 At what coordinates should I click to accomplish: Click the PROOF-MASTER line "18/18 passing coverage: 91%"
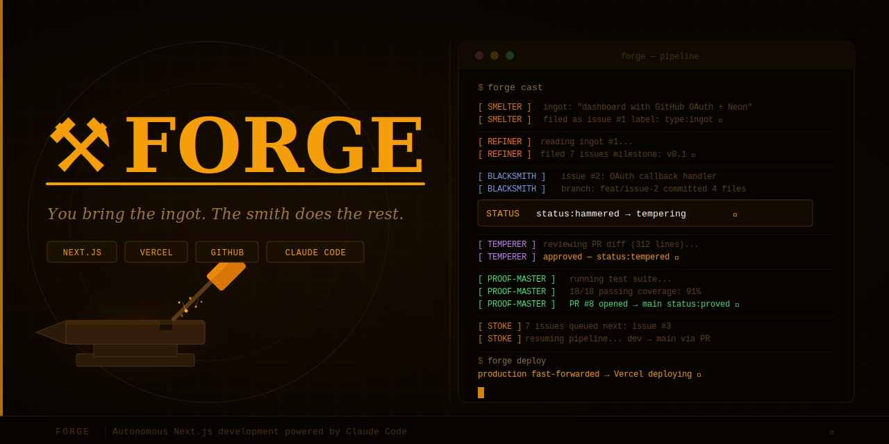tap(590, 292)
